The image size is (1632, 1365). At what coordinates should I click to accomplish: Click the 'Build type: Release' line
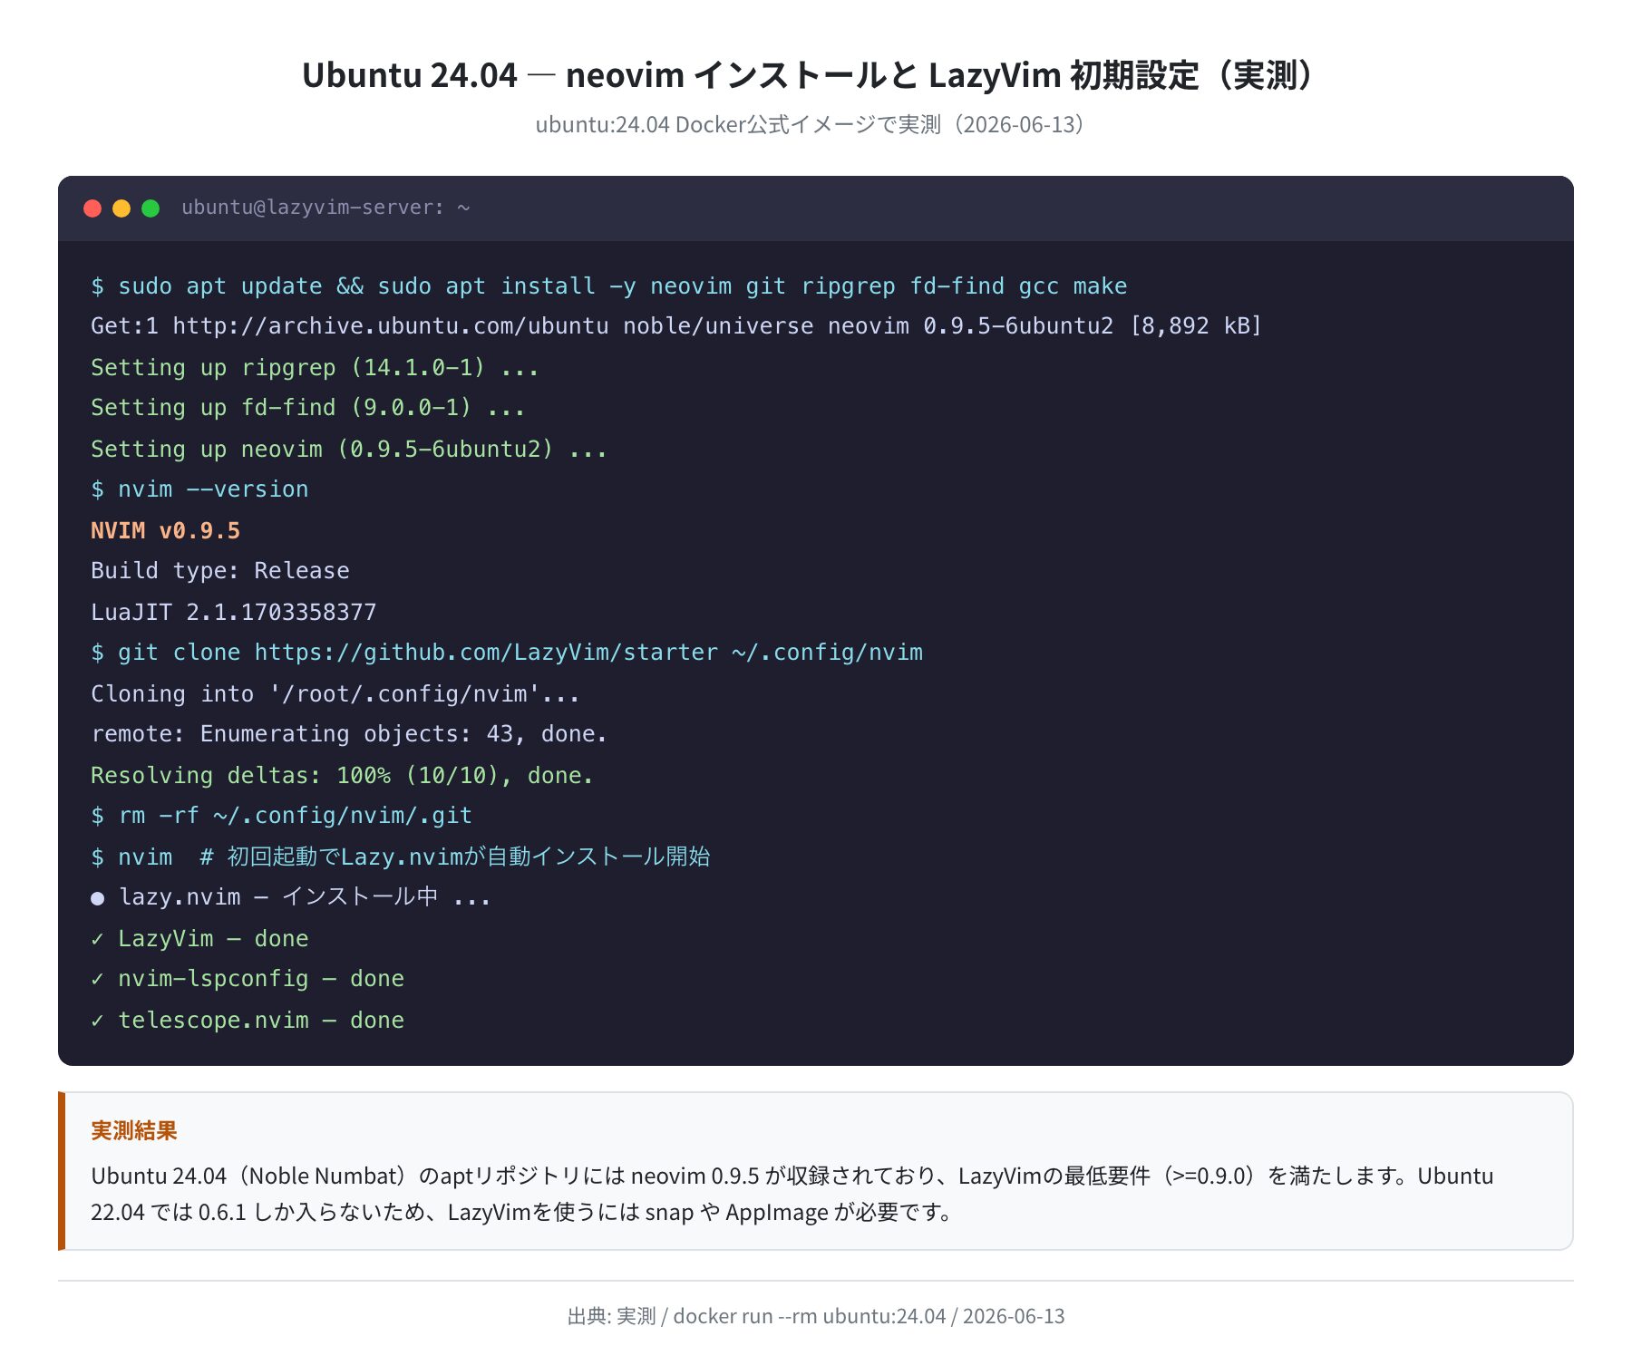click(220, 571)
